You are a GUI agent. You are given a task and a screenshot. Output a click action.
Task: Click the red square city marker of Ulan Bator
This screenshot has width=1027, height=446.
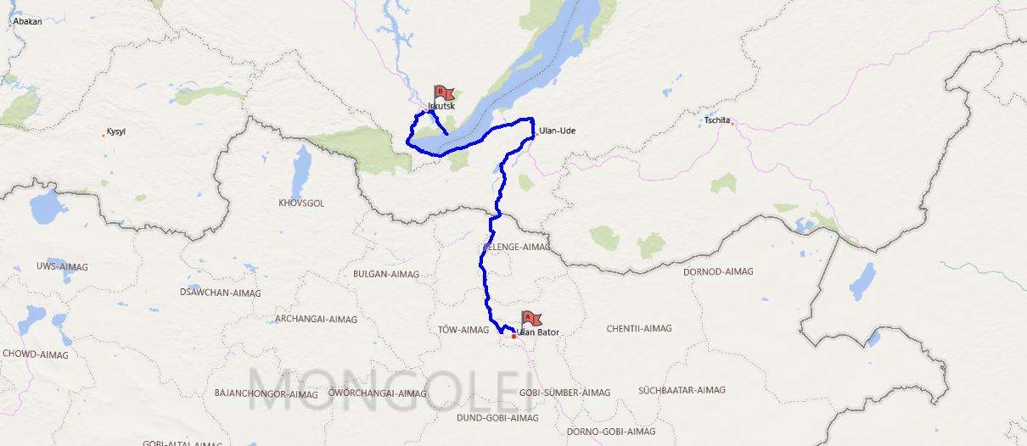pyautogui.click(x=513, y=337)
